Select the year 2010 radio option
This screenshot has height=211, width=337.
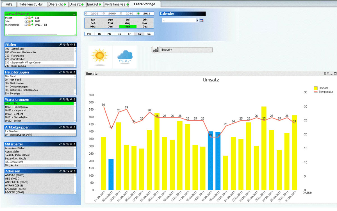click(127, 14)
